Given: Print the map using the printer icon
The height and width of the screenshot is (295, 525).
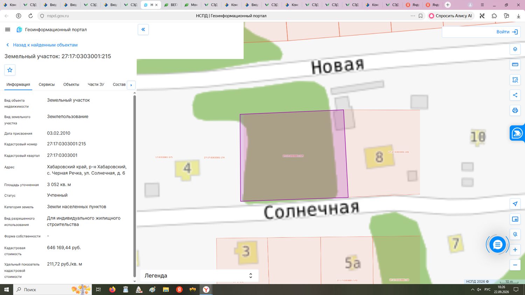Looking at the screenshot, I should [x=515, y=110].
